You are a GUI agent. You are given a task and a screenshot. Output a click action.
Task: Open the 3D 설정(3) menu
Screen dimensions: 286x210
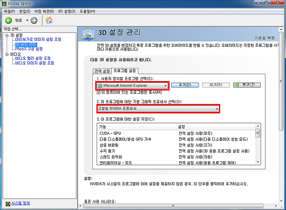(67, 11)
